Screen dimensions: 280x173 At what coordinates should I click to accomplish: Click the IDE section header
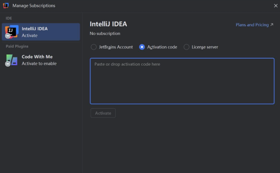click(9, 19)
